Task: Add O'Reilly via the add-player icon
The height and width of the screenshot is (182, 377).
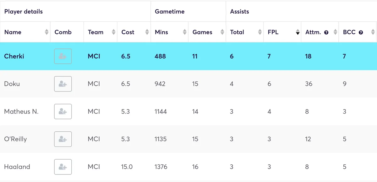Action: coord(63,139)
